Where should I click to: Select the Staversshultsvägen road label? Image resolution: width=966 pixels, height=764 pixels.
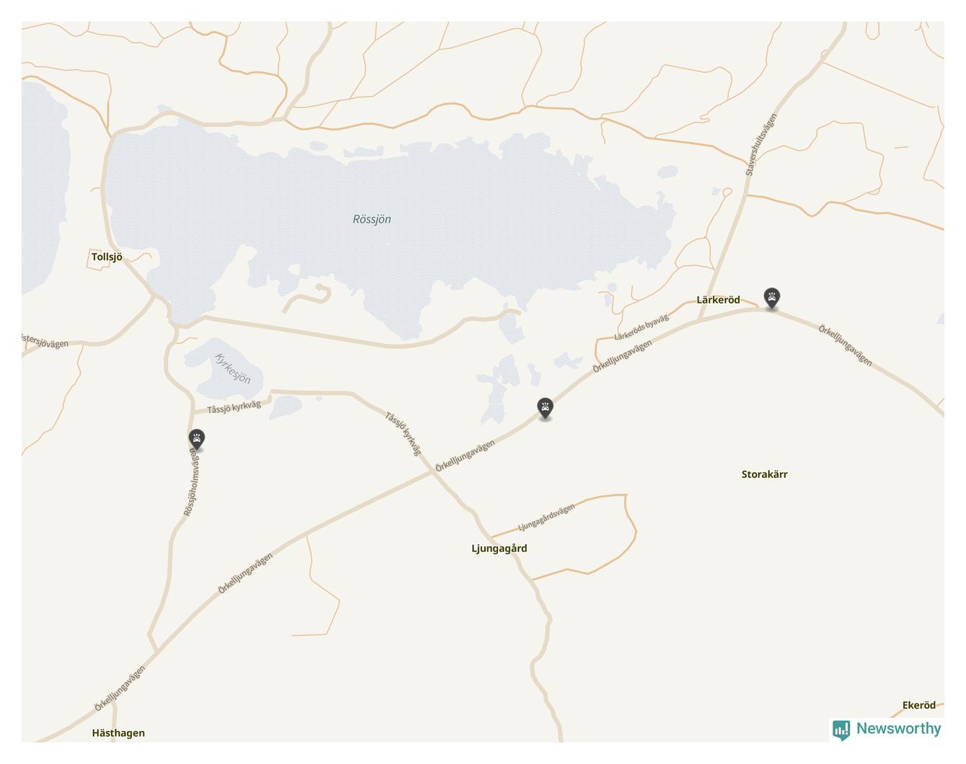[x=761, y=144]
